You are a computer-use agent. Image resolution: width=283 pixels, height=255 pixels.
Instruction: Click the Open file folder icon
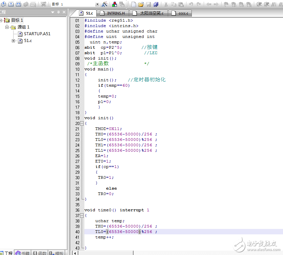point(141,4)
